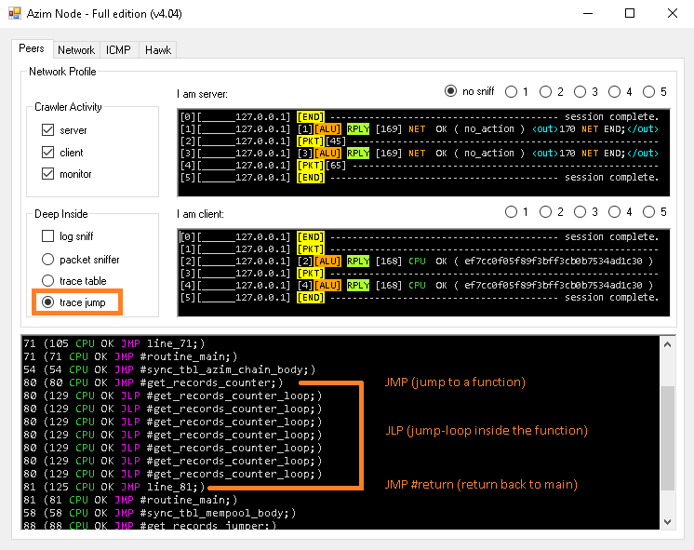Click client log row [2] ALU RPLY CPU

[x=416, y=262]
